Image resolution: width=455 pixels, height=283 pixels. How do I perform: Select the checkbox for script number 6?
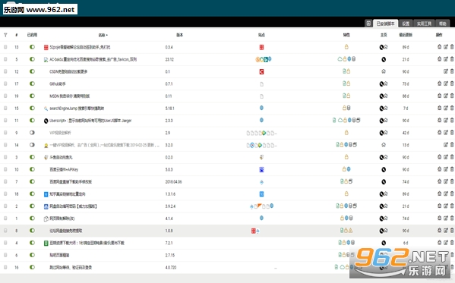(5, 255)
